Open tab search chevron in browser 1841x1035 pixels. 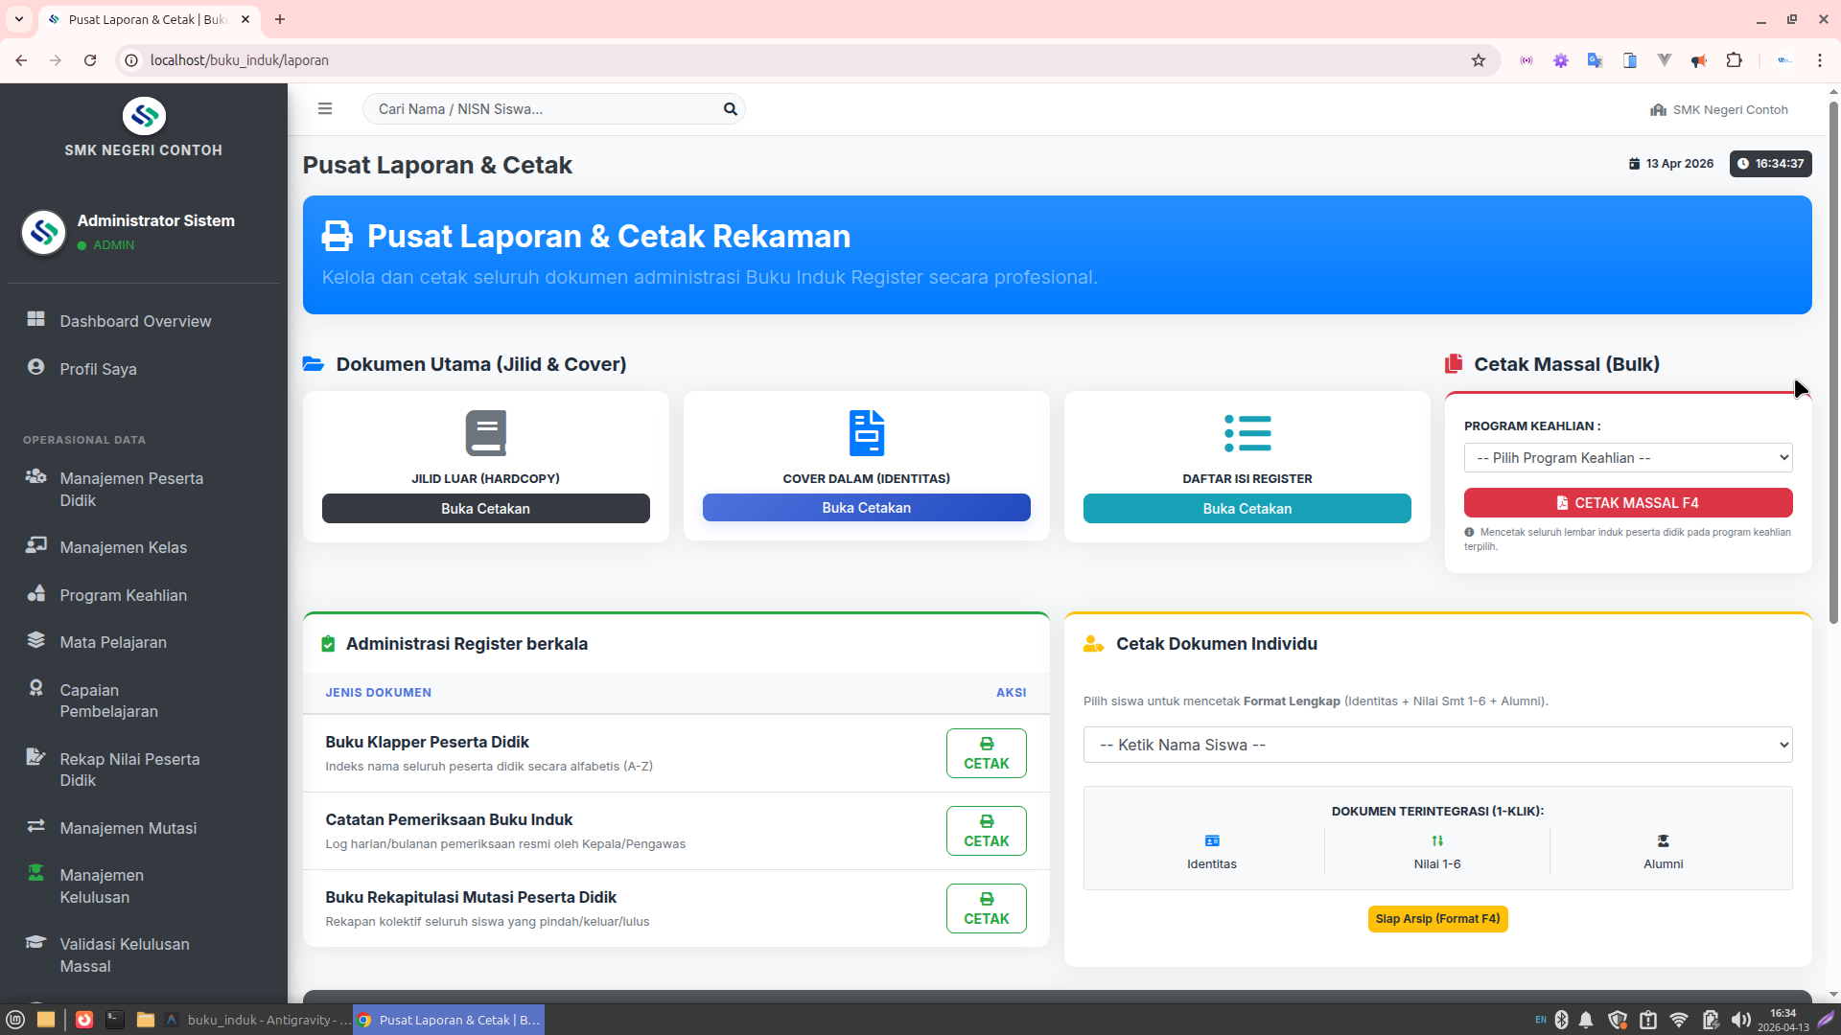coord(18,19)
